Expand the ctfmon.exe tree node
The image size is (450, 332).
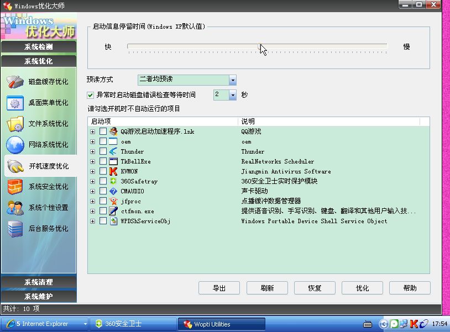click(92, 212)
